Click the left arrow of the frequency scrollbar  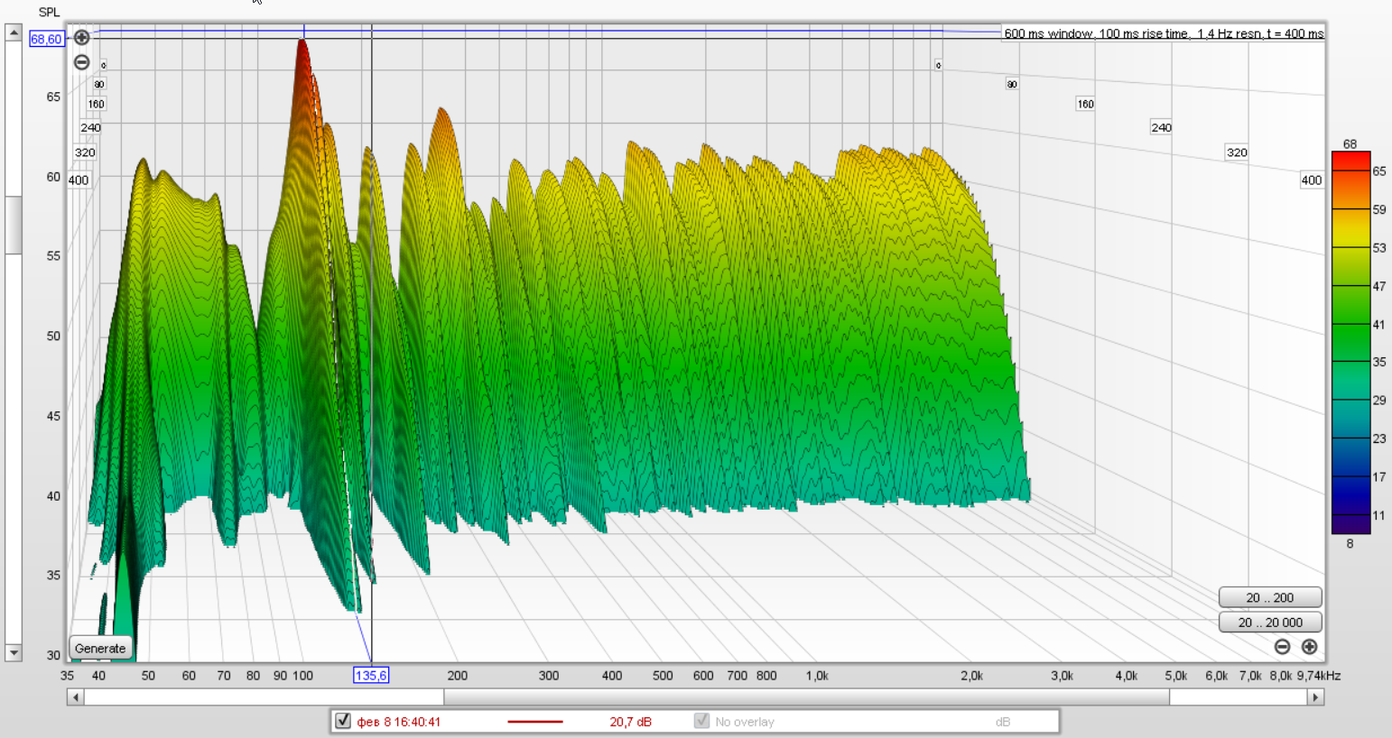[x=76, y=697]
